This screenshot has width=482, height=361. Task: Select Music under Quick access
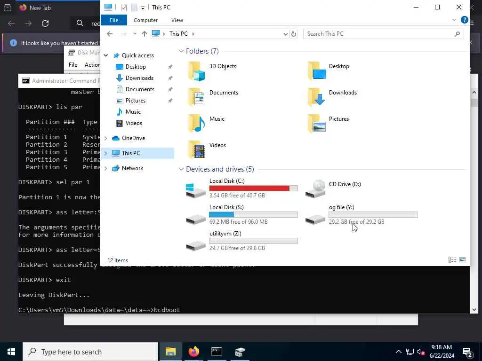click(133, 112)
